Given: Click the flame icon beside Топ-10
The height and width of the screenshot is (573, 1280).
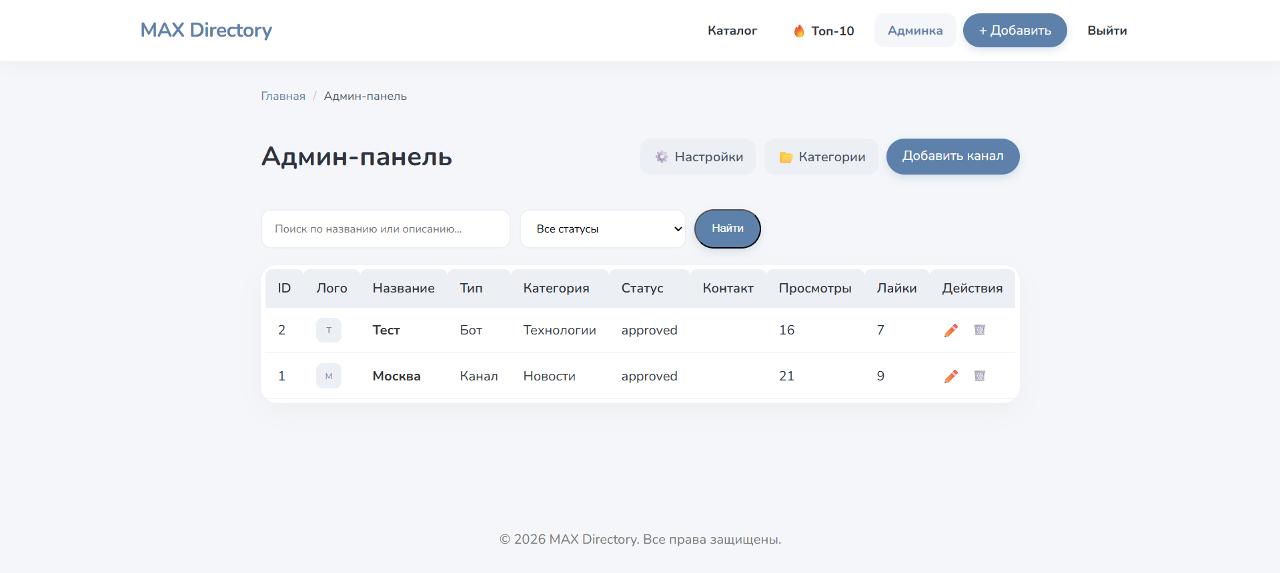Looking at the screenshot, I should (x=798, y=31).
